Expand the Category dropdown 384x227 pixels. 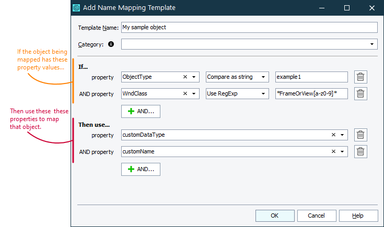click(373, 44)
